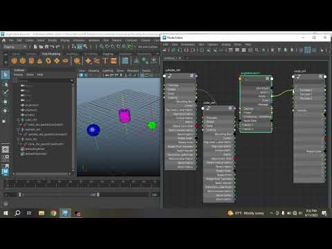
Task: Select defaultLightSet in the Outliner
Action: tap(35, 149)
